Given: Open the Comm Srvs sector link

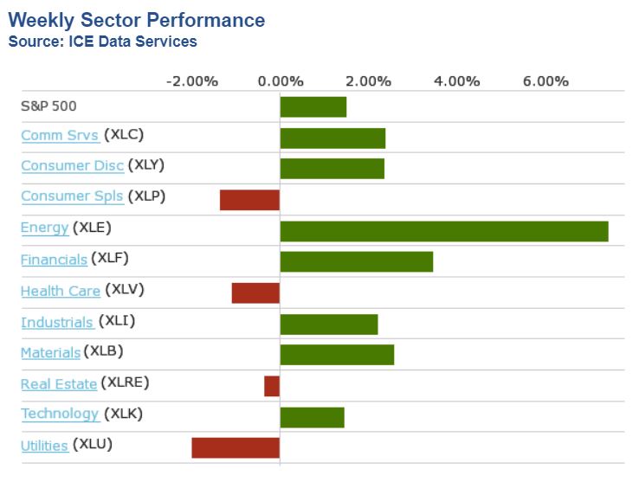Looking at the screenshot, I should click(x=59, y=135).
